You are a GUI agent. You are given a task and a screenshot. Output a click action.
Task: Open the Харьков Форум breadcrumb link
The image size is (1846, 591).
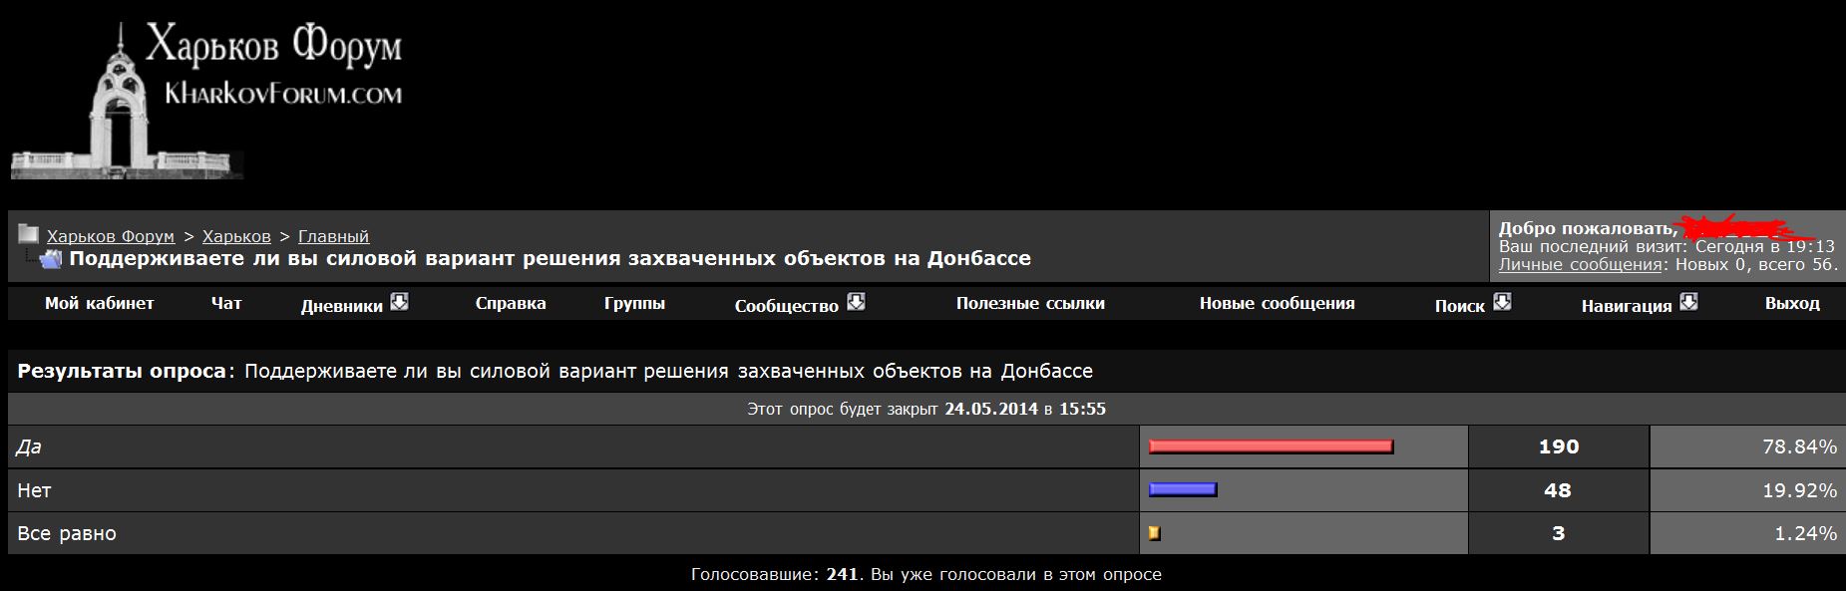pyautogui.click(x=111, y=237)
